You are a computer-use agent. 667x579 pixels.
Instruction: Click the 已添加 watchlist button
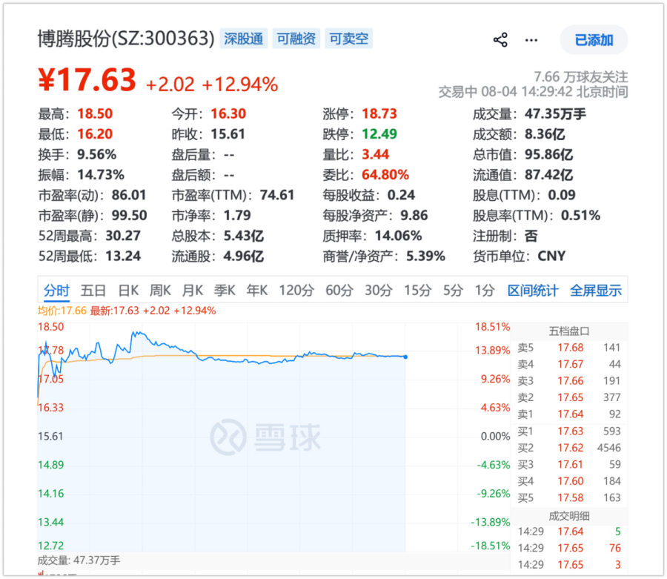[x=594, y=40]
